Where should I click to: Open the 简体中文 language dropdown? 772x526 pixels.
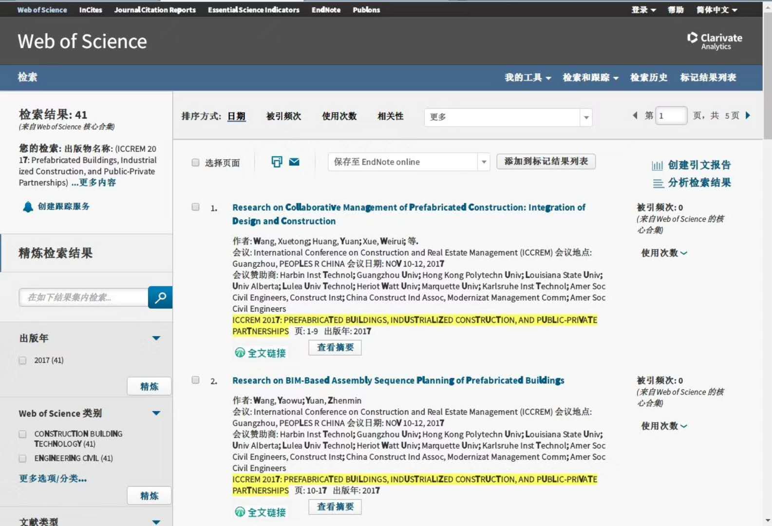pyautogui.click(x=716, y=10)
